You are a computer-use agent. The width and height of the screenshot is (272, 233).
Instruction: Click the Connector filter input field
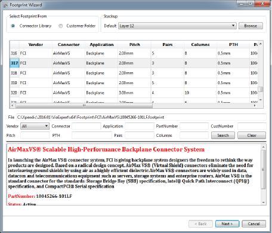point(86,126)
